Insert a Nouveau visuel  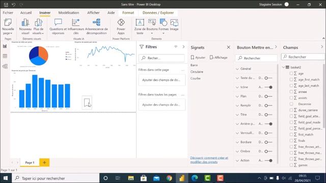point(25,26)
